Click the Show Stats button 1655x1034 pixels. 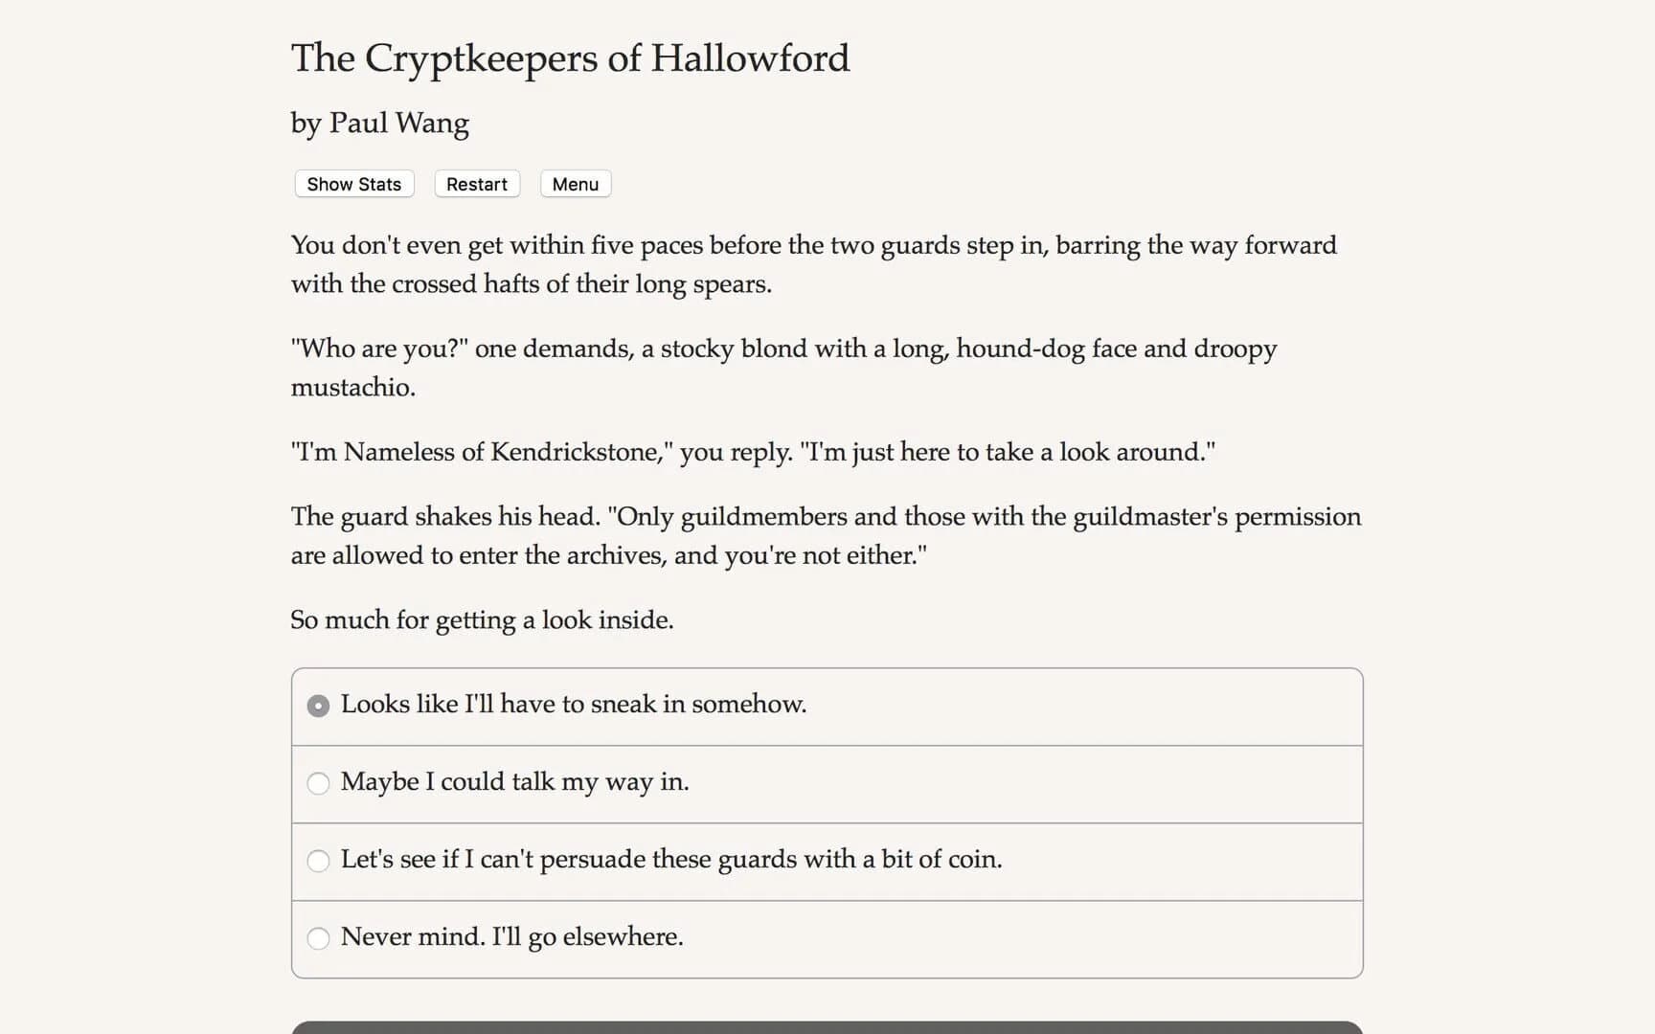pyautogui.click(x=352, y=184)
